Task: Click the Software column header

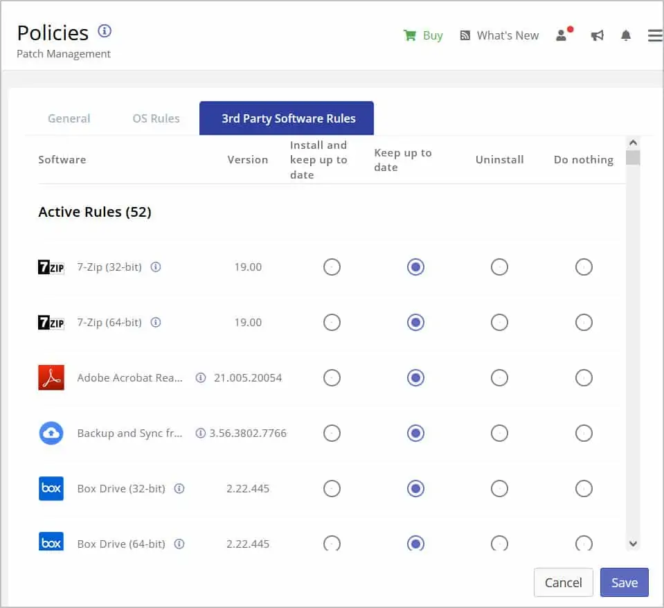Action: click(62, 160)
